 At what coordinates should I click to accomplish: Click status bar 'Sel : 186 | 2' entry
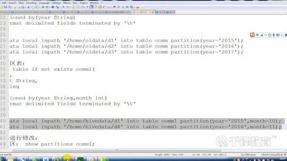[x=220, y=155]
